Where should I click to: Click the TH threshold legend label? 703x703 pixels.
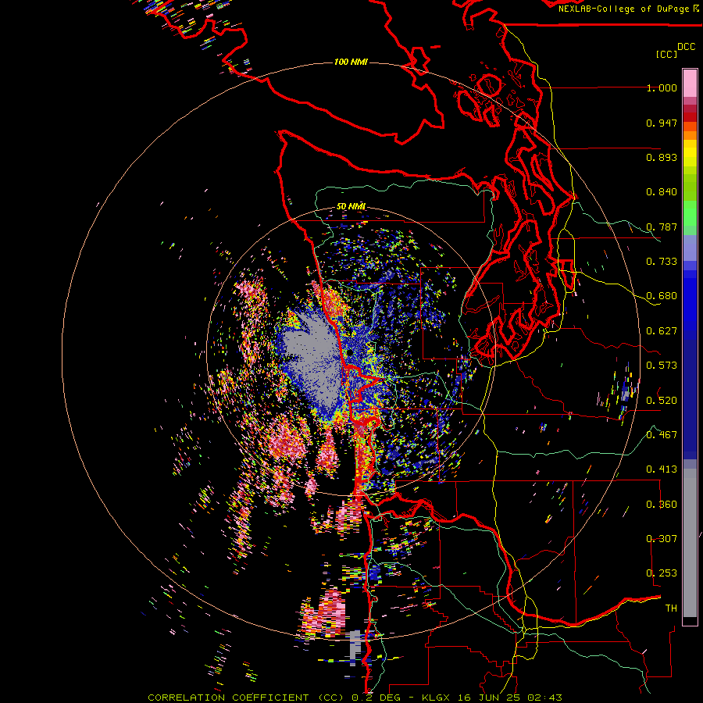[x=671, y=608]
